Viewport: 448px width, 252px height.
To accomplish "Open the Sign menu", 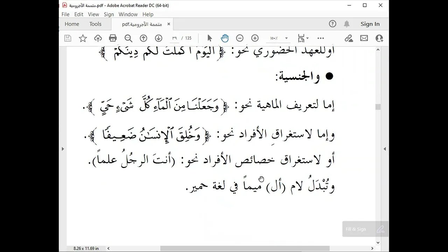I will pos(109,14).
